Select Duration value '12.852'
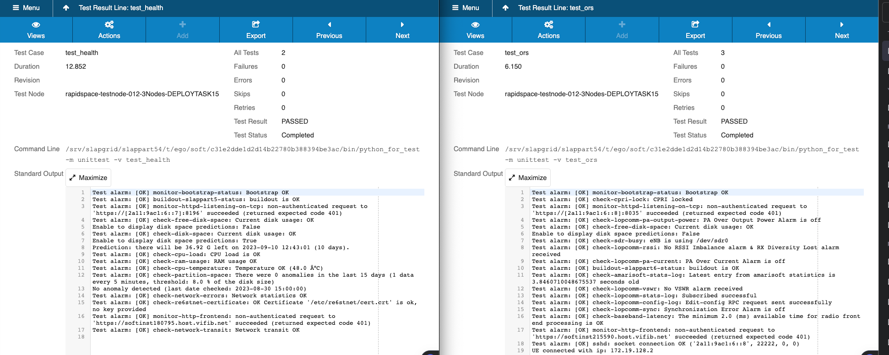Screen dimensions: 889x355 coord(76,66)
